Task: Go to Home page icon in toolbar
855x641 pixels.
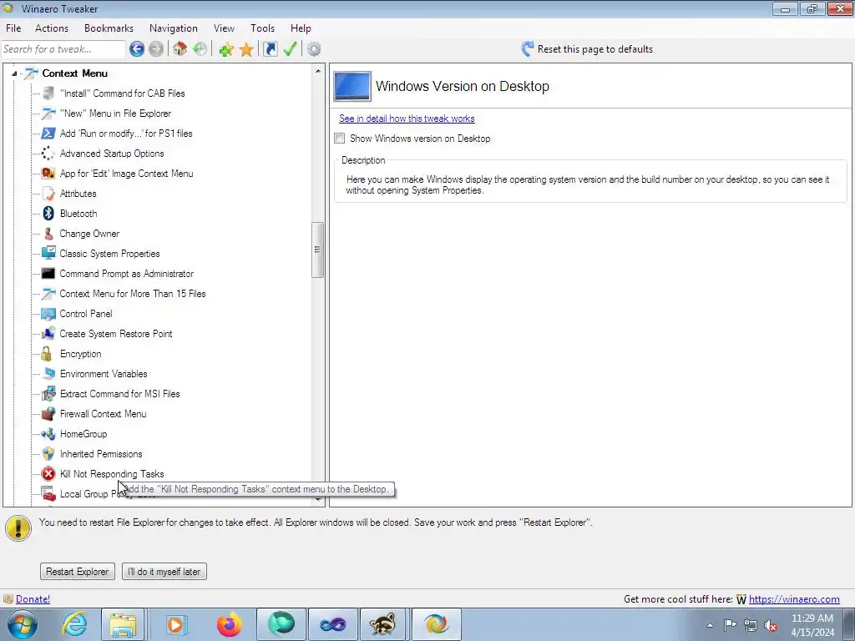Action: pyautogui.click(x=180, y=49)
